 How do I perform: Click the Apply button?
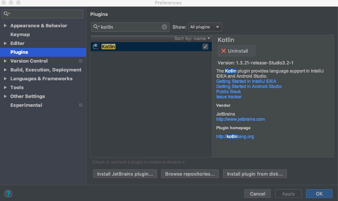pyautogui.click(x=288, y=194)
